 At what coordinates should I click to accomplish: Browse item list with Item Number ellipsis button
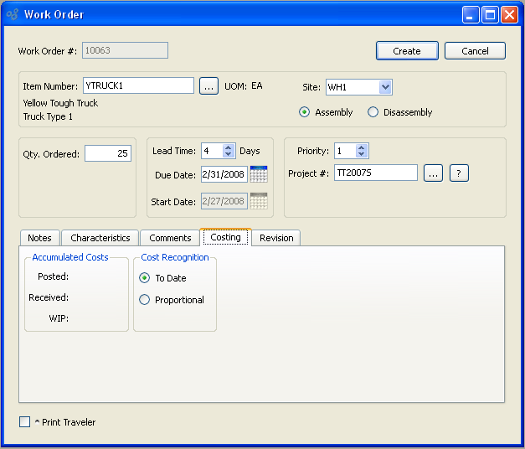pyautogui.click(x=209, y=86)
